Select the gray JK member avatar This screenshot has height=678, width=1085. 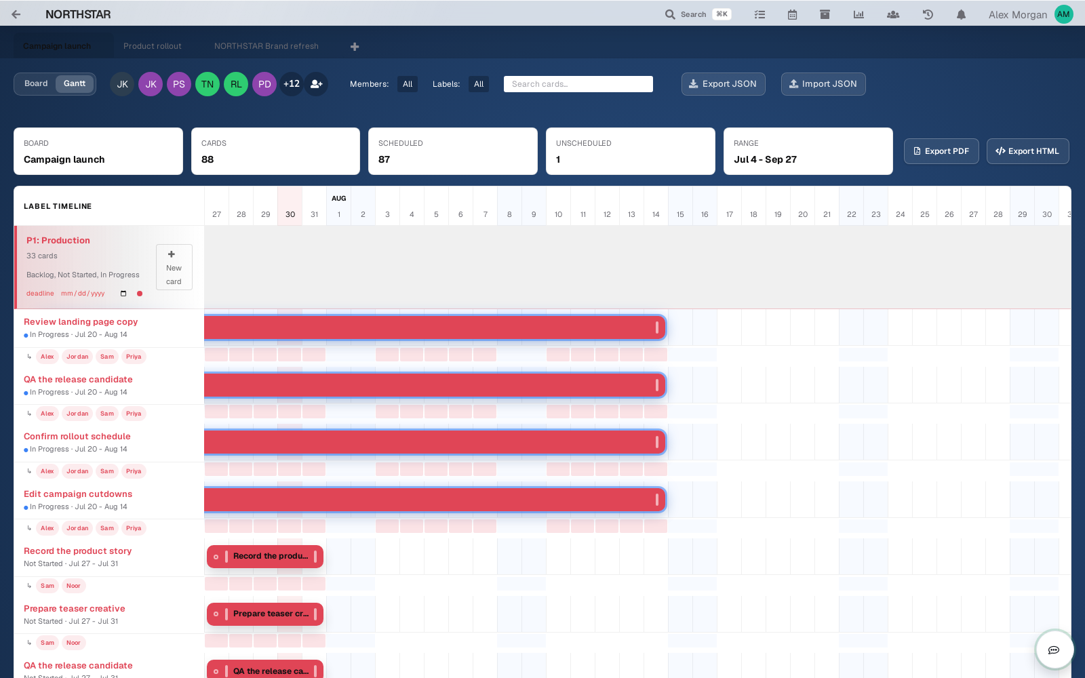[x=122, y=84]
